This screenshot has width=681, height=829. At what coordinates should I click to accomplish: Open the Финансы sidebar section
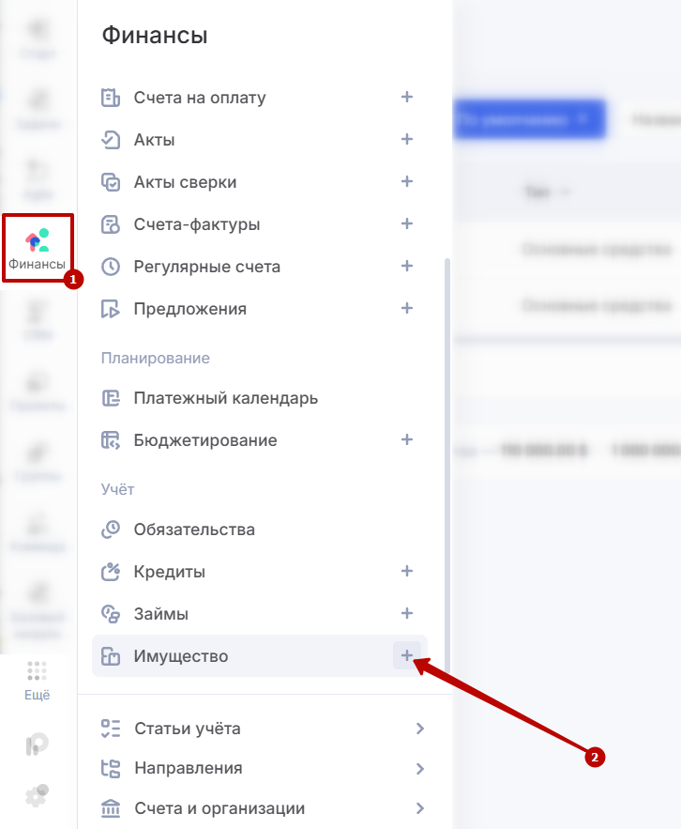coord(37,249)
